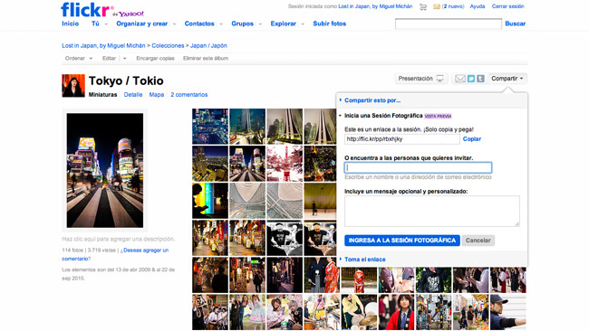
Task: Focus the invite people name field
Action: (x=418, y=167)
